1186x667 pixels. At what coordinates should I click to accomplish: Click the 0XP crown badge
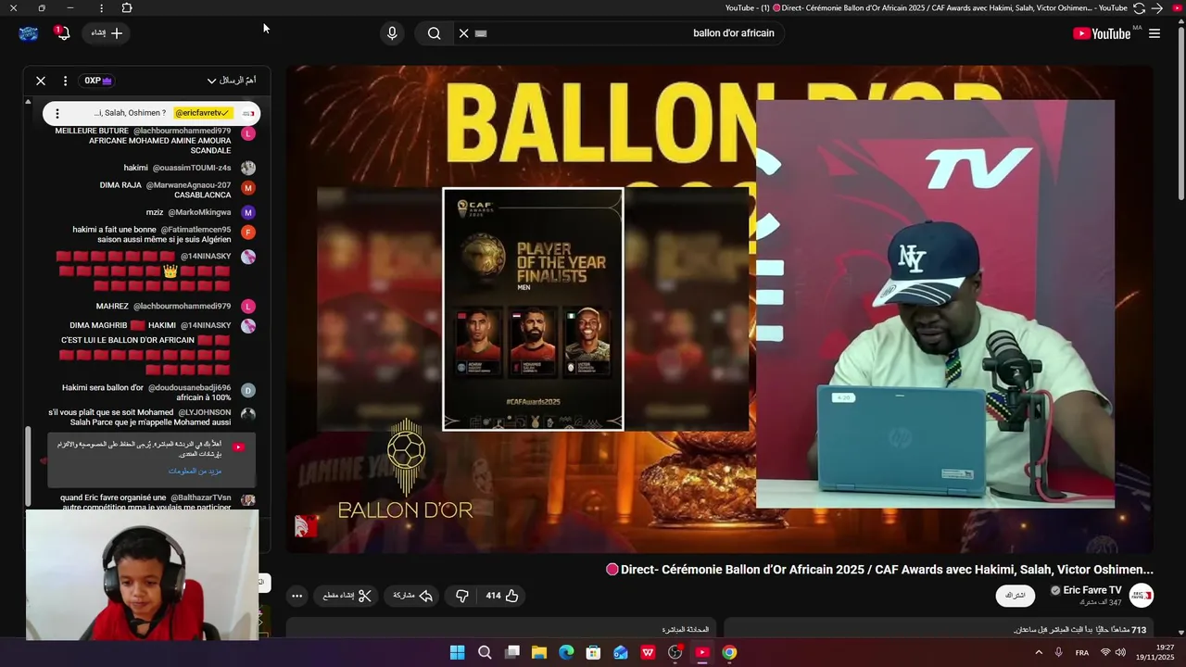(x=96, y=81)
